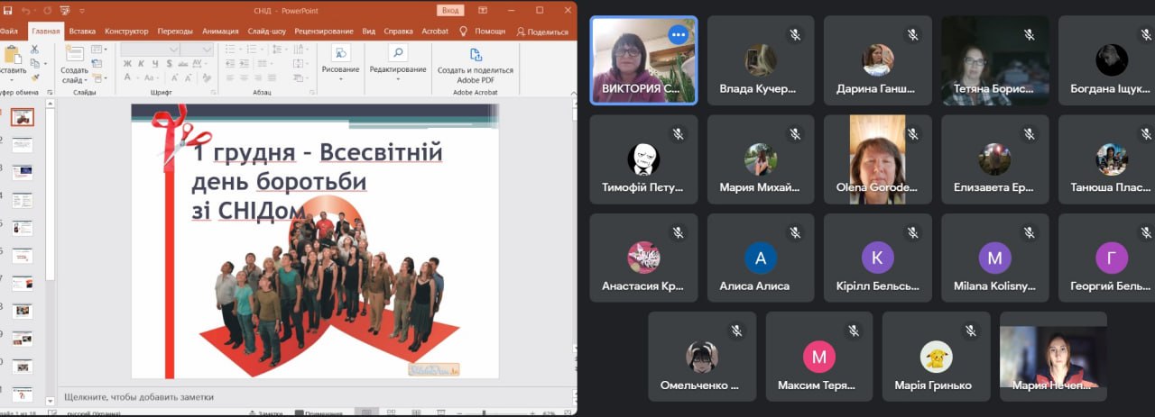This screenshot has width=1155, height=417.
Task: Click the Adobe PDF create and share icon
Action: 475,54
